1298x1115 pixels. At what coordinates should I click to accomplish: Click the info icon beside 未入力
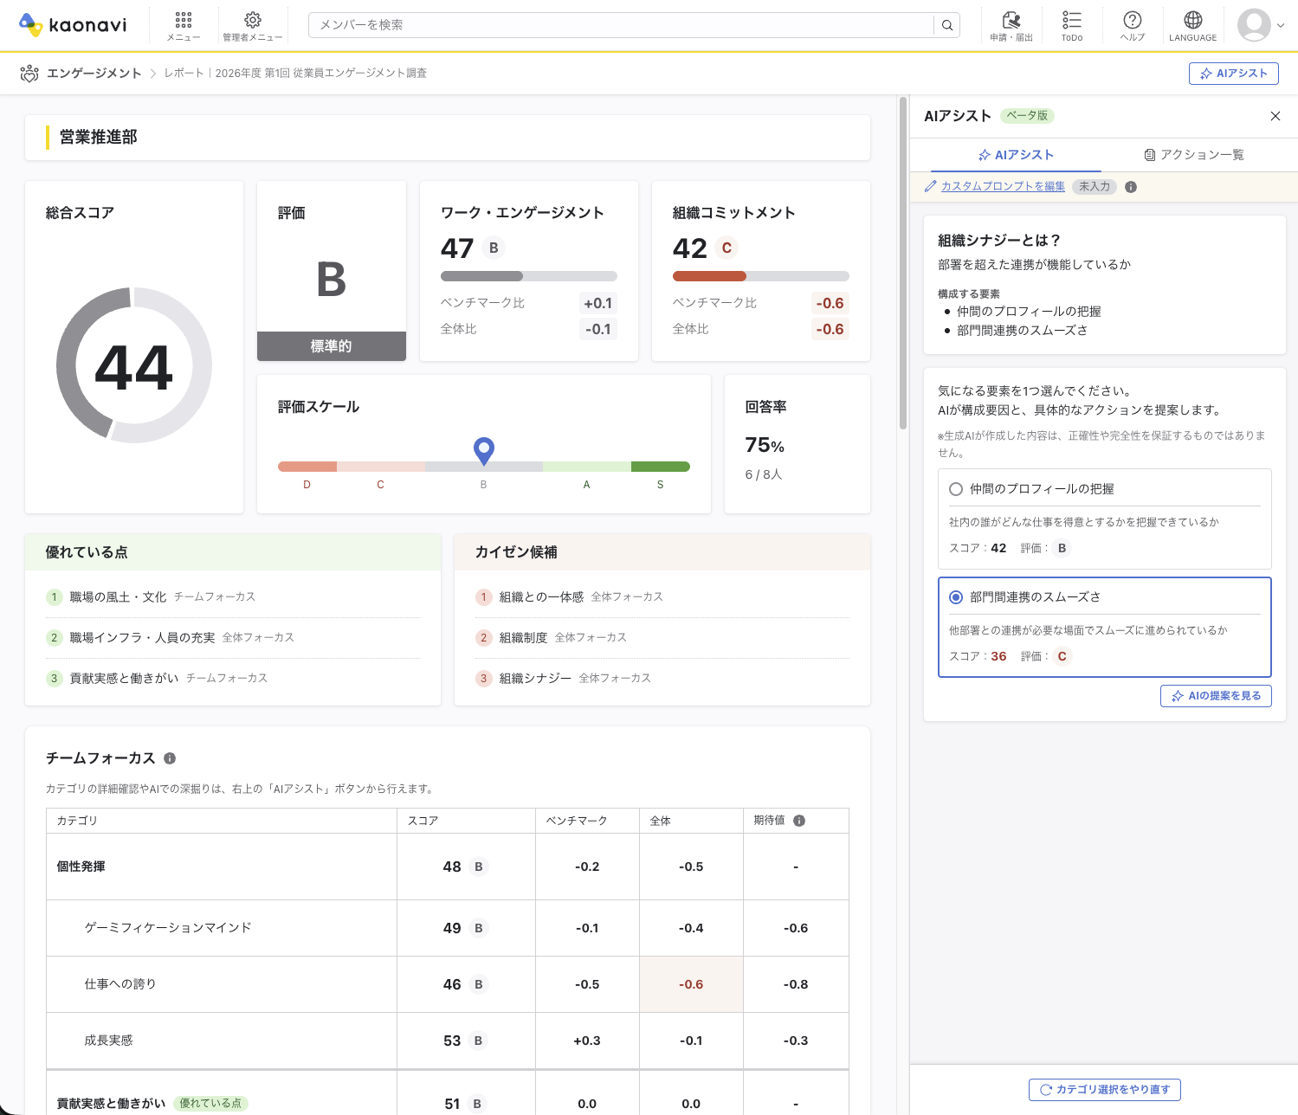[x=1131, y=187]
